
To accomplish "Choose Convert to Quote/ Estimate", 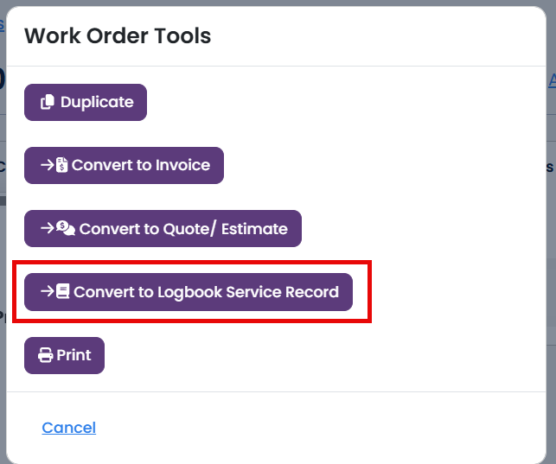I will tap(163, 228).
